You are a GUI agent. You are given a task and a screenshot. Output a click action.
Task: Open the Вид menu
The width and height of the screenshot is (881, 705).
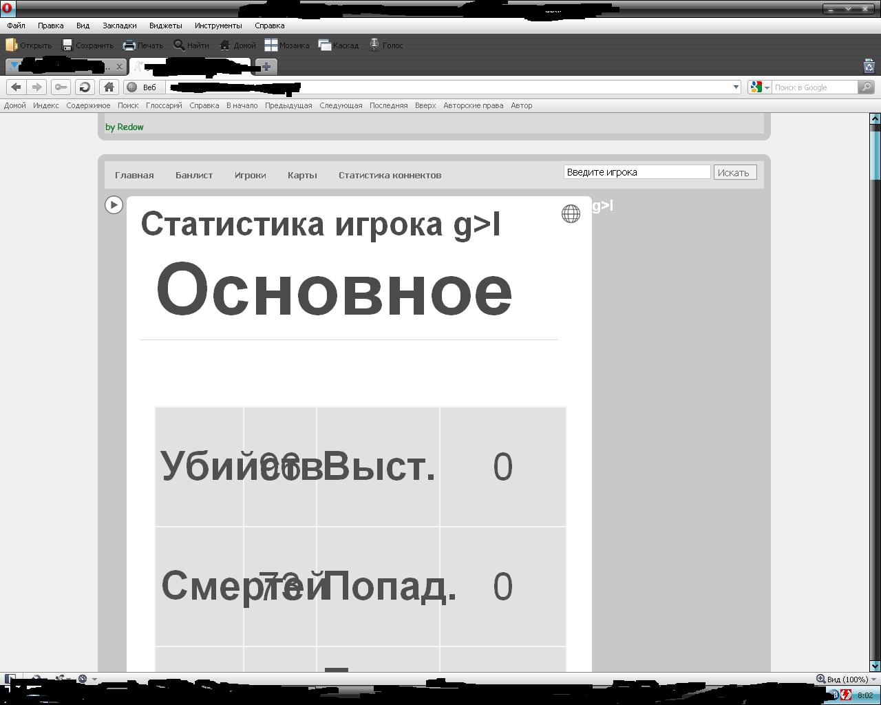83,25
